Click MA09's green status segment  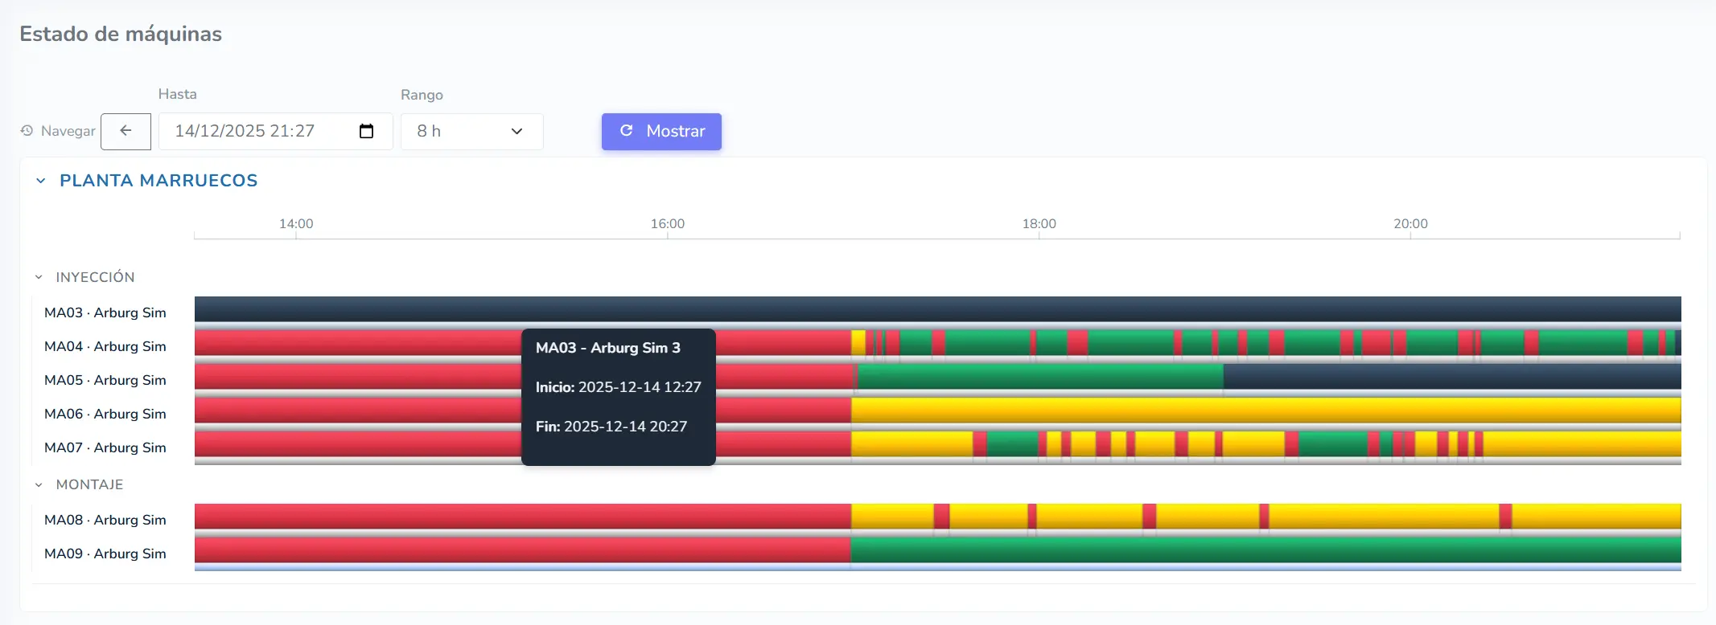[1263, 549]
